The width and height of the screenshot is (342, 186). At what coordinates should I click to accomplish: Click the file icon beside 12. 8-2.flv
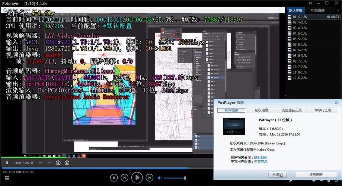[290, 78]
